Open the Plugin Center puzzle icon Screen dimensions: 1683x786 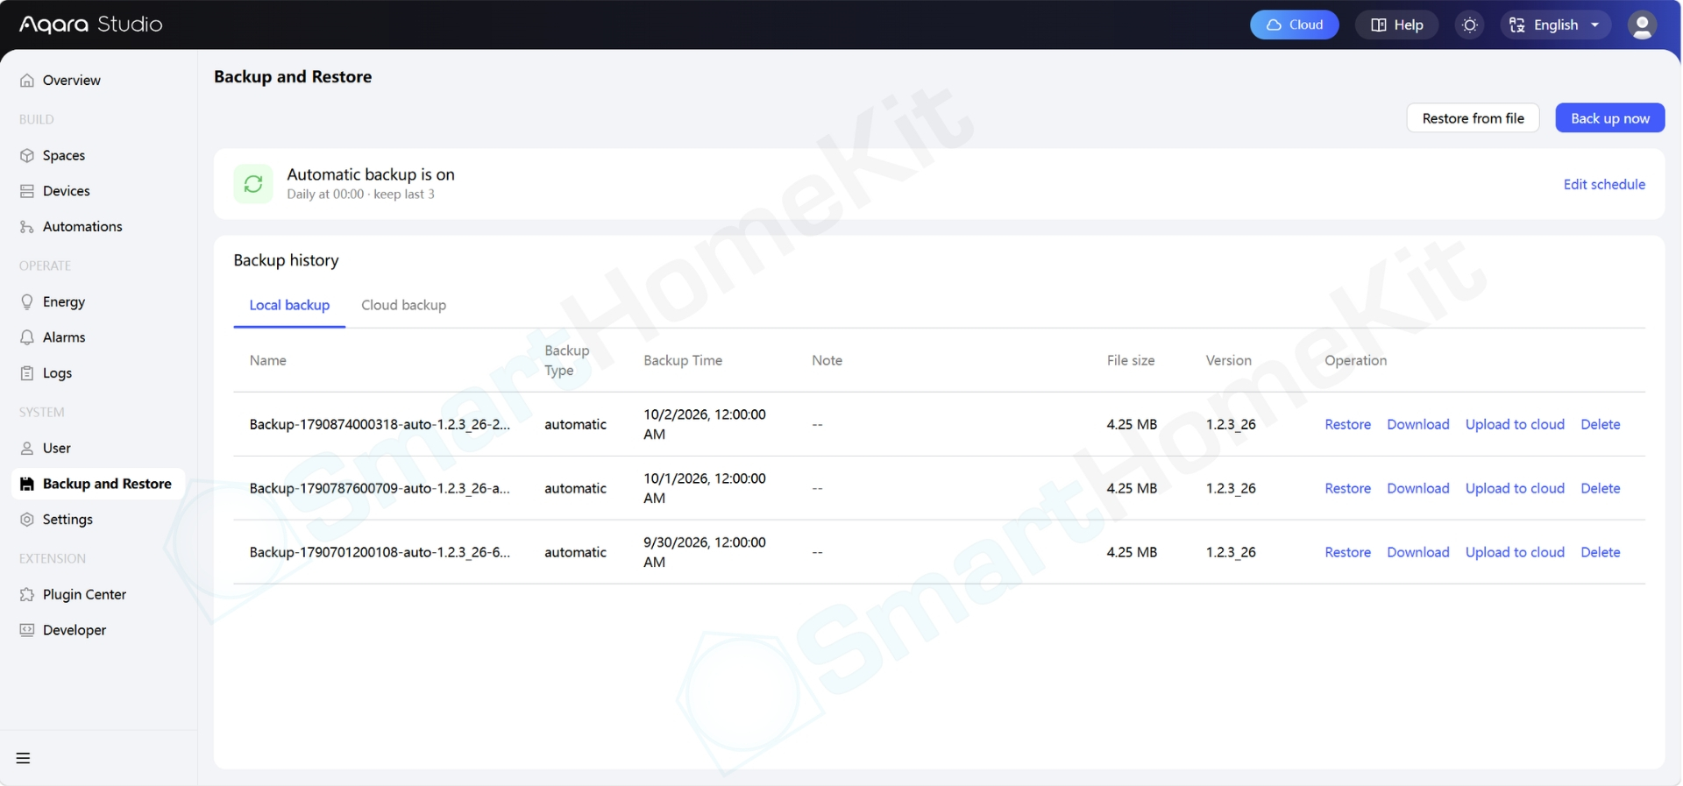[27, 595]
